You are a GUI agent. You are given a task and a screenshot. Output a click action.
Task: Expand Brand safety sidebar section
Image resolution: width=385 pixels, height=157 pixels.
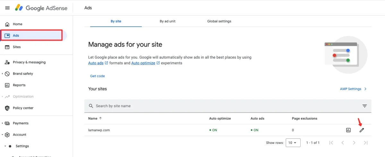pos(2,74)
